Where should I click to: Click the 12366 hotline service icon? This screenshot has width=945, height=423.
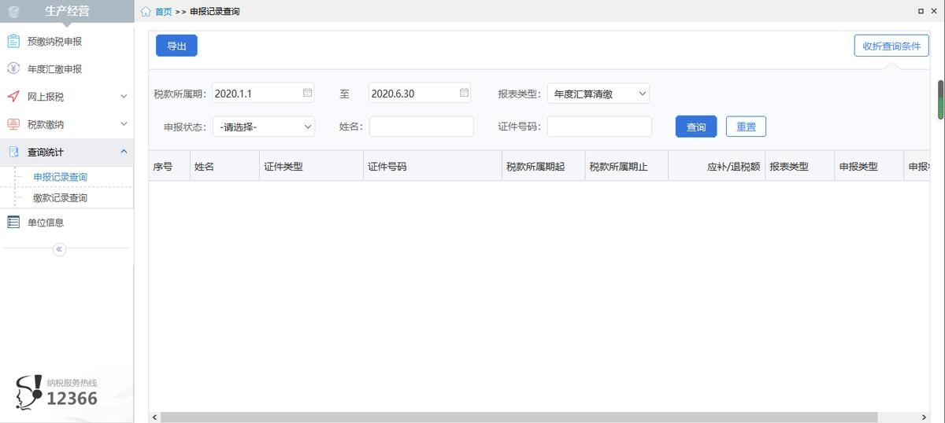29,392
